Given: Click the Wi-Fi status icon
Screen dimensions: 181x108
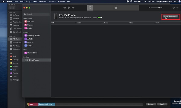Looking at the screenshot, I should click(x=131, y=1).
